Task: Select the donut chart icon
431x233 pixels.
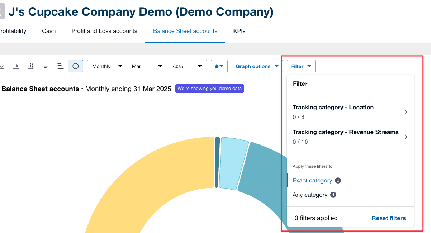Action: 76,66
